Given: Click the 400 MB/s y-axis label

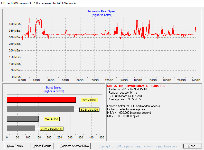Looking at the screenshot, I should (x=15, y=24).
